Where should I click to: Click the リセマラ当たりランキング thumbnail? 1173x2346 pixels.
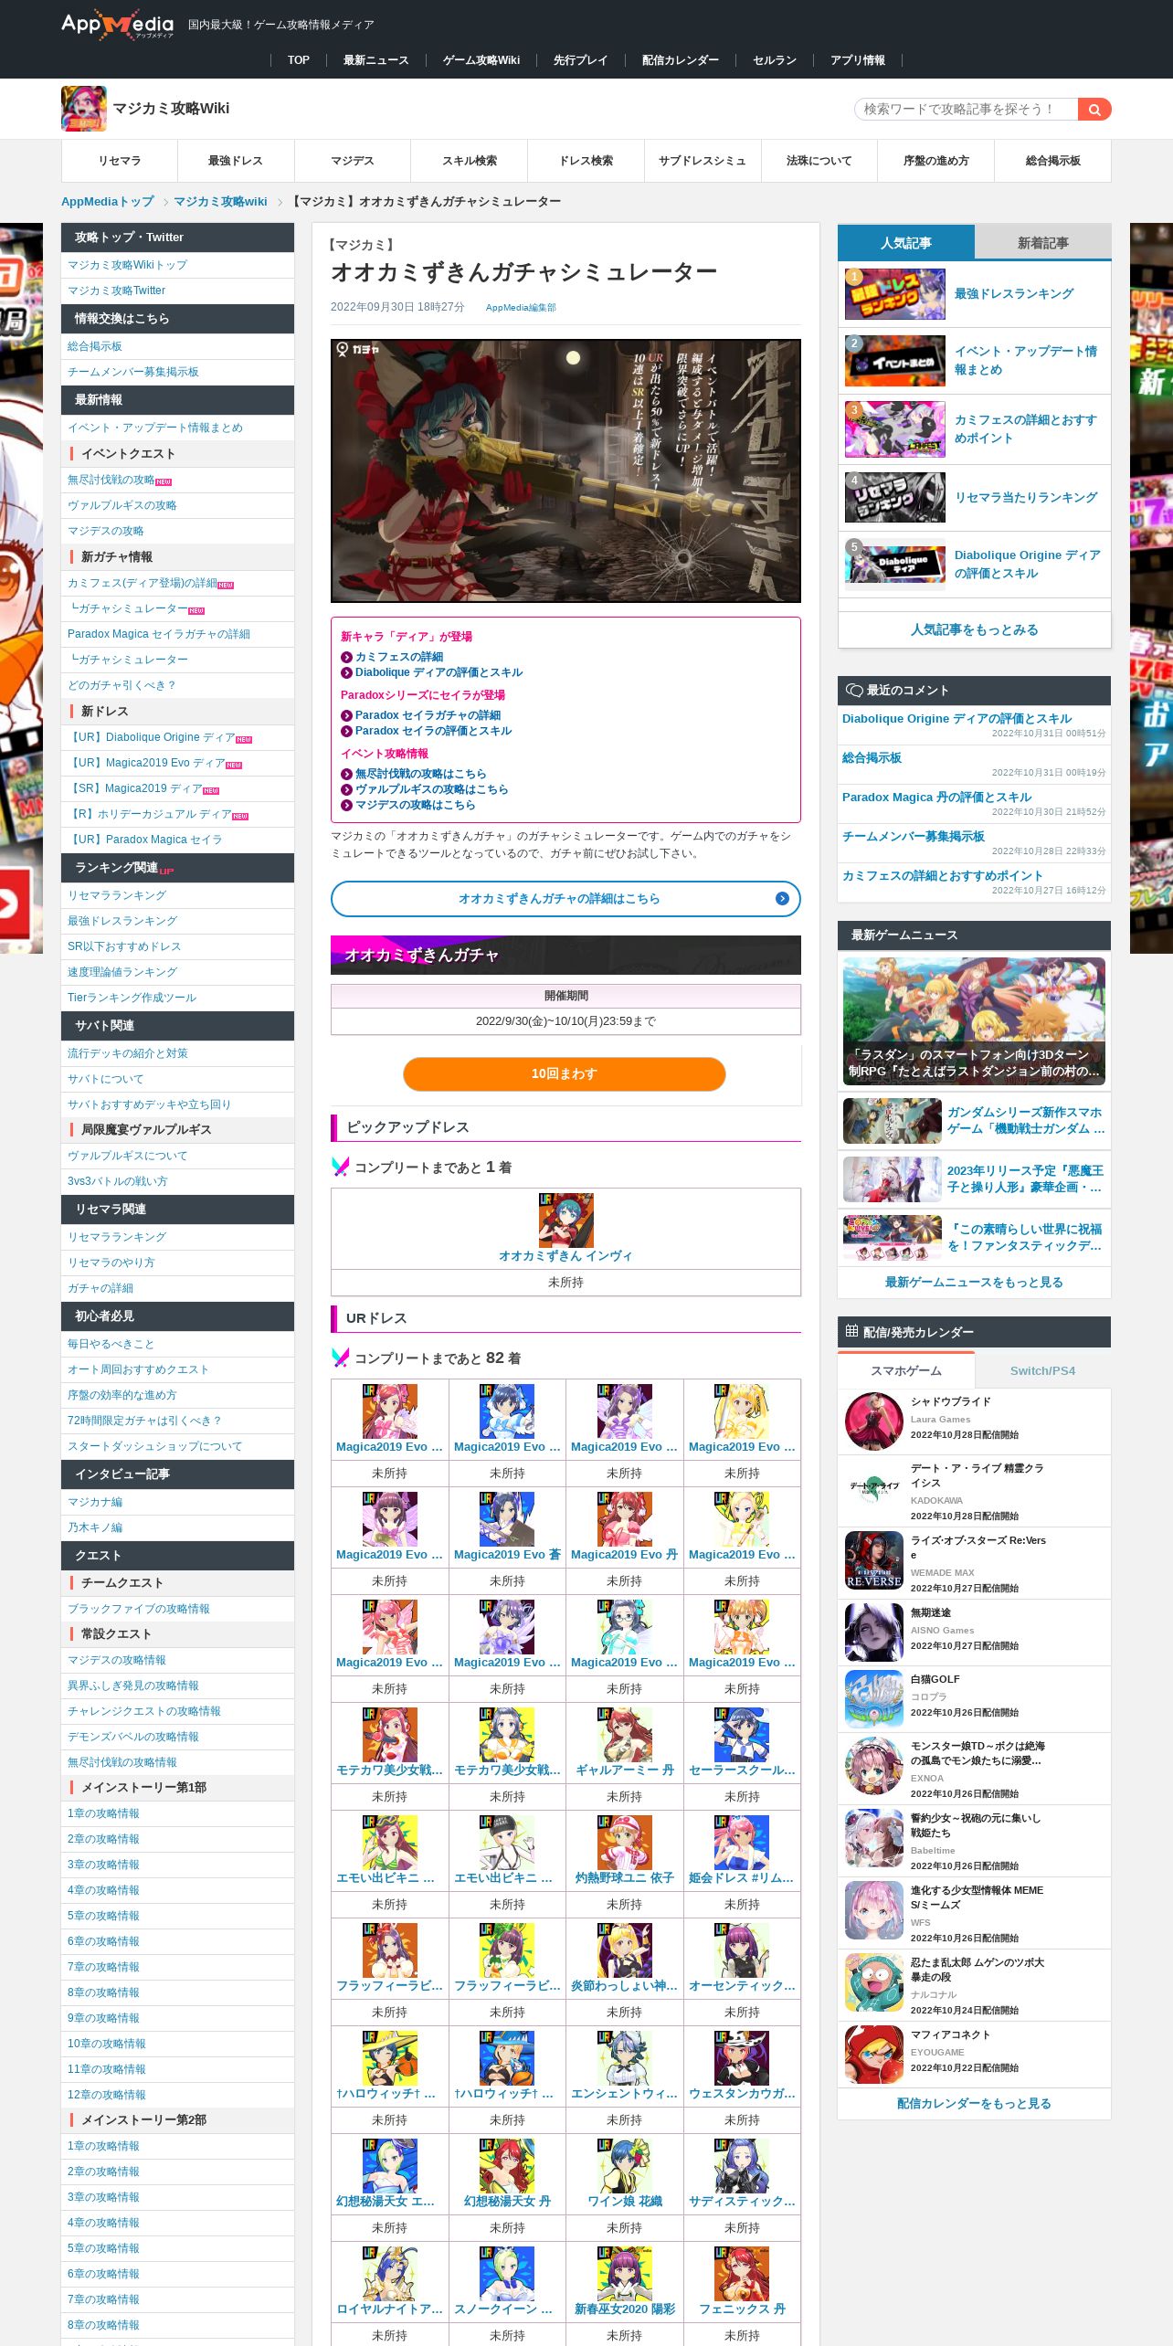(x=894, y=497)
